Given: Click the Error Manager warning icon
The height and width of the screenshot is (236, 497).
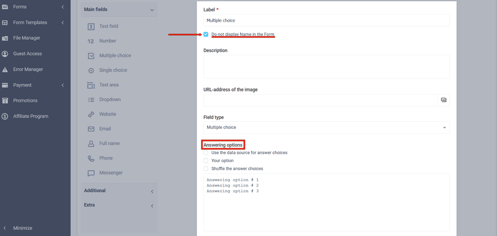Looking at the screenshot, I should pos(5,70).
